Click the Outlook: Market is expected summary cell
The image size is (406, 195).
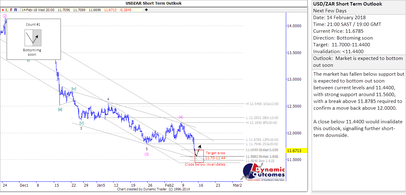pyautogui.click(x=359, y=62)
